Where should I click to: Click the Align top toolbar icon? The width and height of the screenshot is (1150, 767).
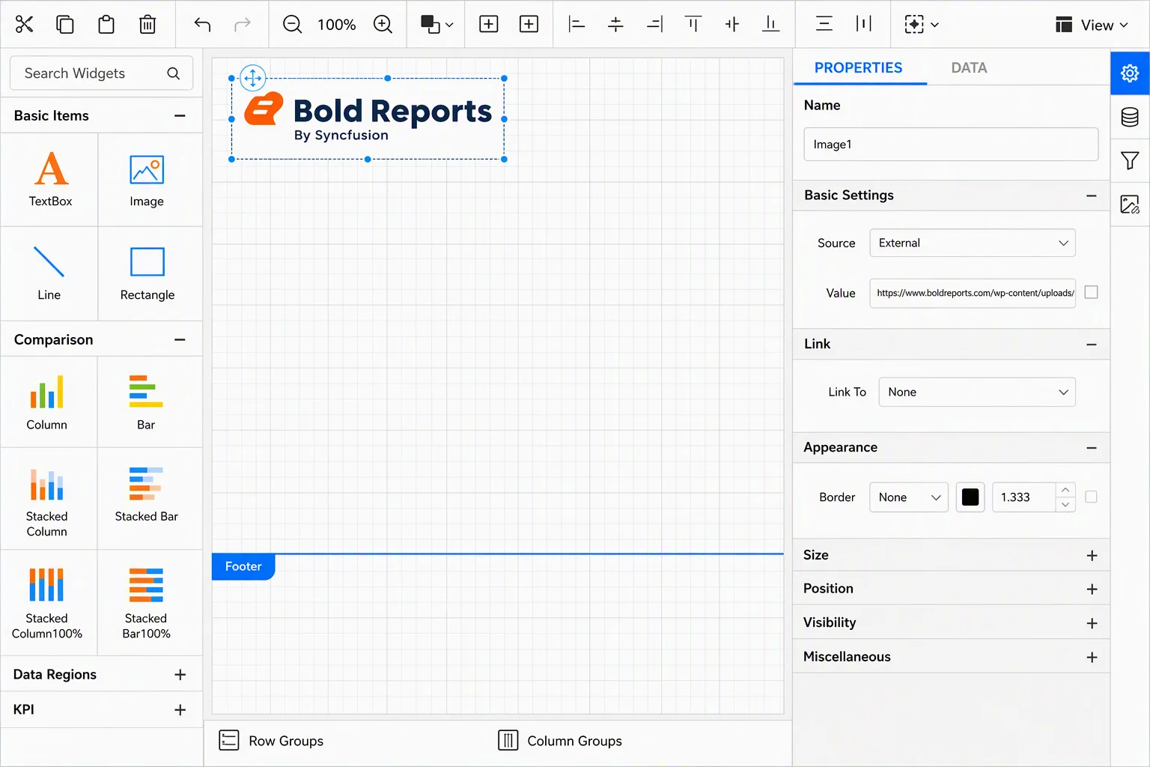[693, 24]
